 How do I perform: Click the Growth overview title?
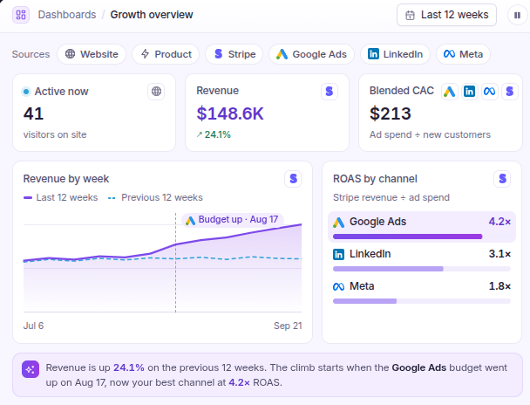coord(152,15)
